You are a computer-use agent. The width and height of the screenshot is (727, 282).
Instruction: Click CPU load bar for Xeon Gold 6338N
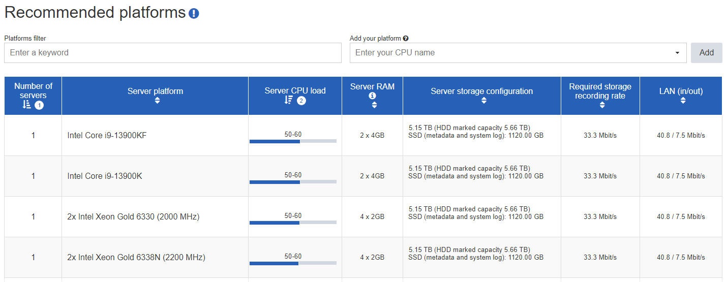[293, 263]
